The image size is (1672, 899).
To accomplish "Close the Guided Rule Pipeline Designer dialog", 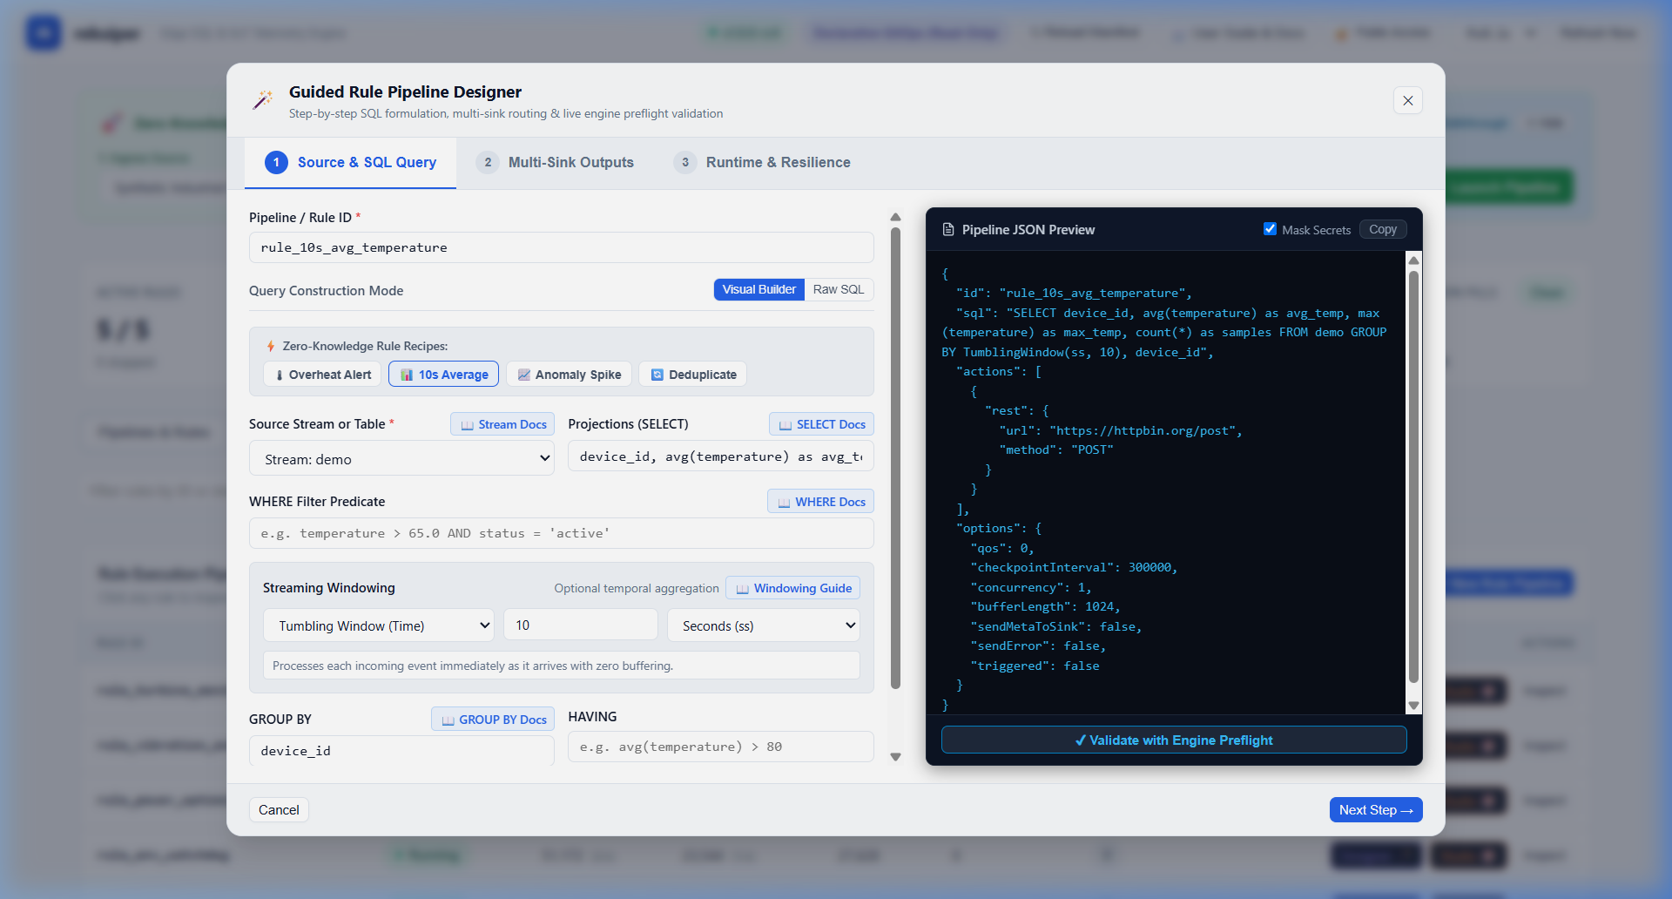I will click(x=1407, y=101).
